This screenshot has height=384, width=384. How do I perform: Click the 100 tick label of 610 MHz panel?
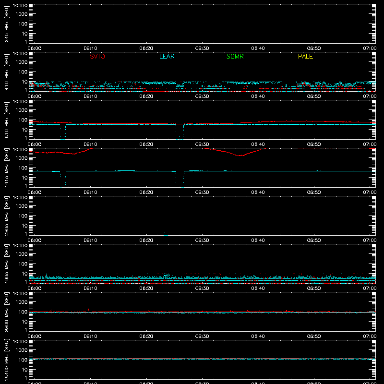[23, 120]
